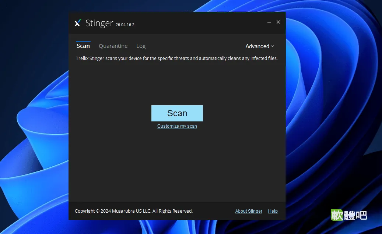Click the Musarubra copyright notice
The height and width of the screenshot is (234, 382).
tap(134, 211)
